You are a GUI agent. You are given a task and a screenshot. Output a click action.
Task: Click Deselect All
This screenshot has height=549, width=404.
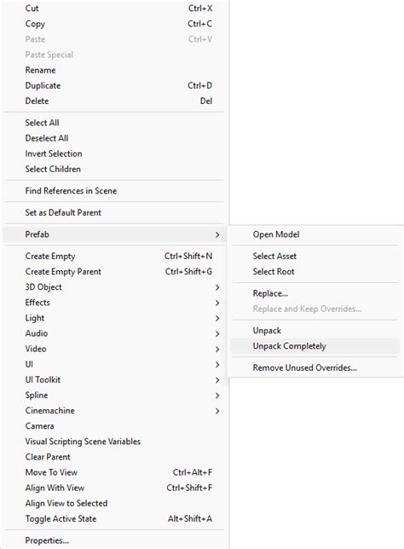click(x=114, y=138)
